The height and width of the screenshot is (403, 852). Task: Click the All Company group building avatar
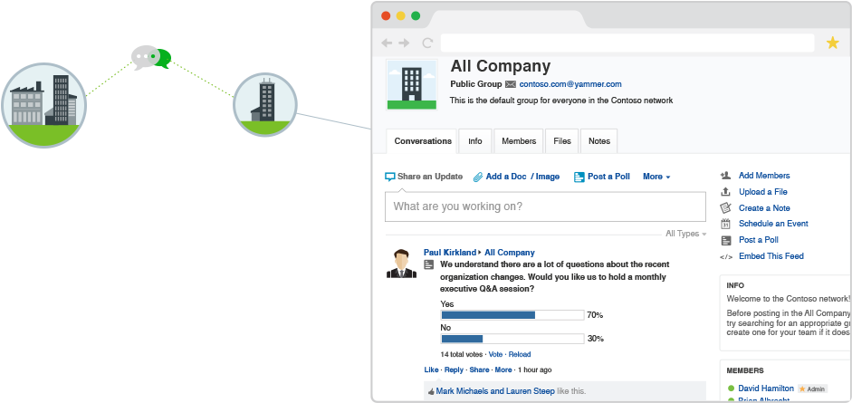411,85
